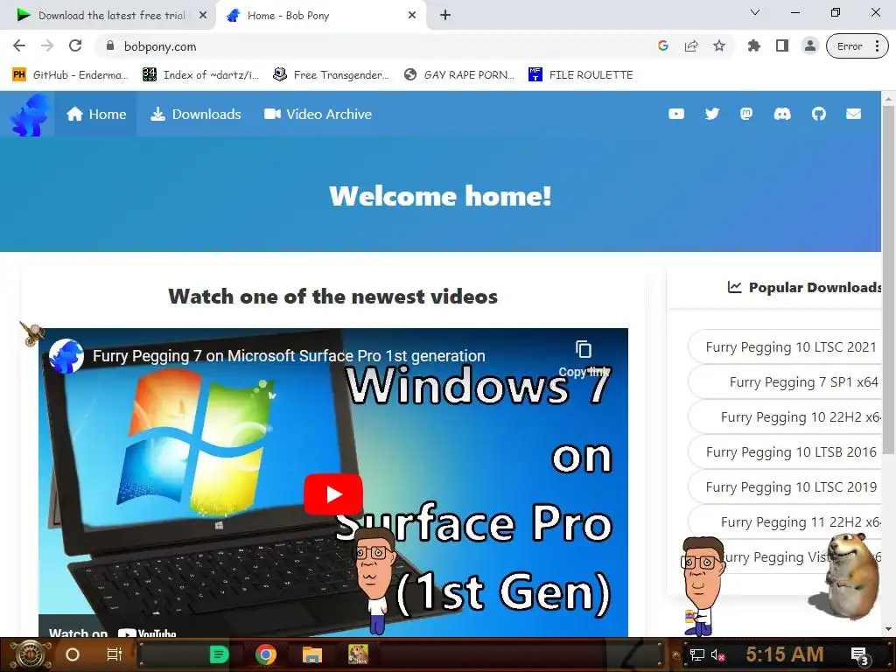Click the email envelope icon
The height and width of the screenshot is (672, 896).
coord(854,115)
